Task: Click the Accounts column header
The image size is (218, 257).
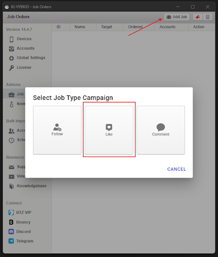Action: 167,27
